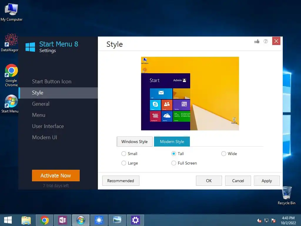Screen dimensions: 301x226
Task: Click the Recommended button
Action: (121, 181)
